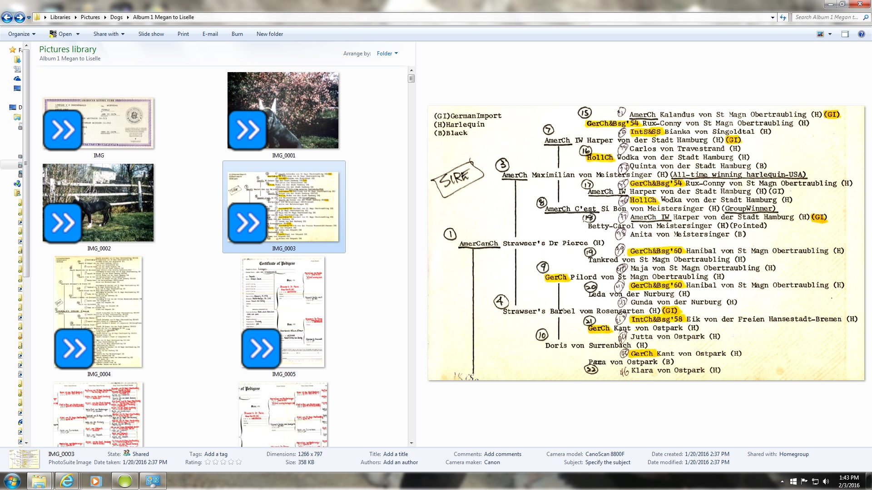
Task: Click Add a title in details pane
Action: point(396,454)
